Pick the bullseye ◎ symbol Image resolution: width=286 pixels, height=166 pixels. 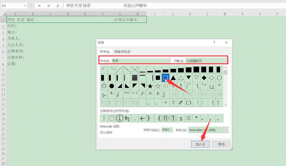point(104,86)
